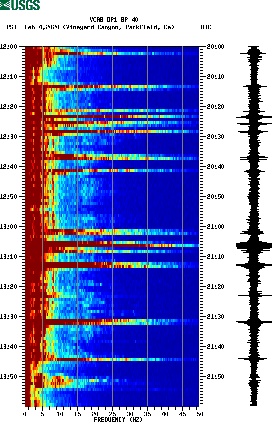Click the 'PST' timezone label

[x=12, y=27]
